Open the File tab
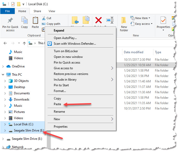This screenshot has height=154, width=180. click(x=8, y=11)
